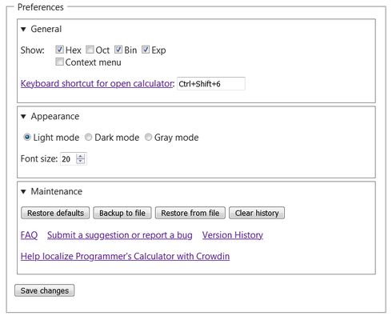Uncheck the Hex checkbox
392x320 pixels.
click(59, 50)
